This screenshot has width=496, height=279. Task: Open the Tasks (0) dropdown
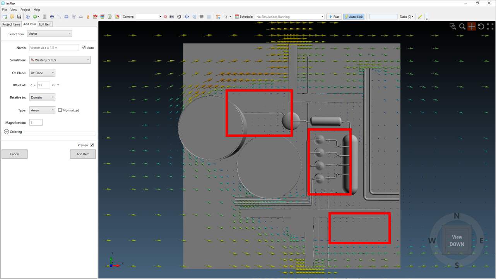tap(406, 17)
